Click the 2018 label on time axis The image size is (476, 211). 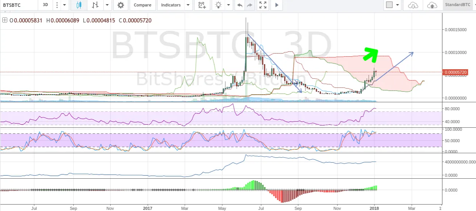pyautogui.click(x=375, y=209)
